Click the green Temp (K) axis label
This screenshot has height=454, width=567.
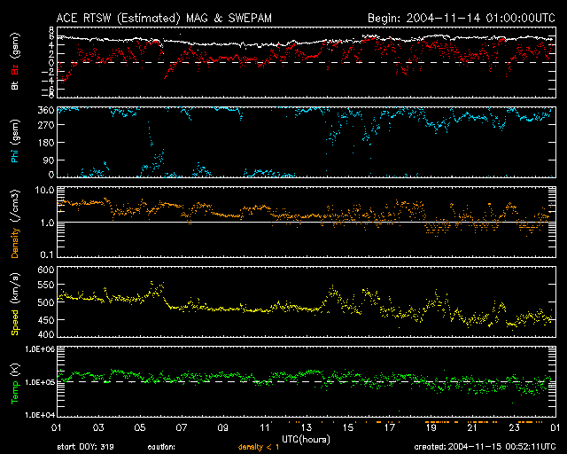15,383
